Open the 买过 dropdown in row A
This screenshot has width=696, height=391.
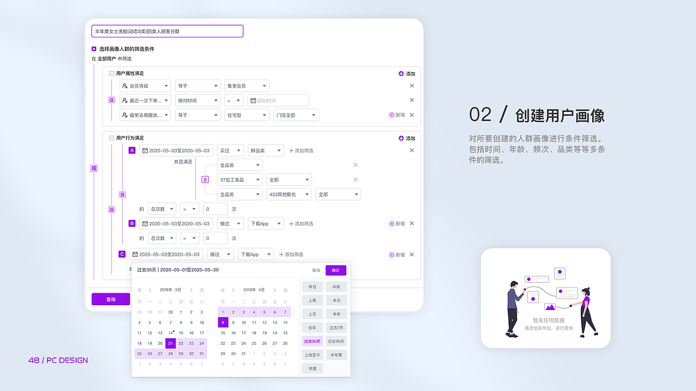(x=230, y=150)
